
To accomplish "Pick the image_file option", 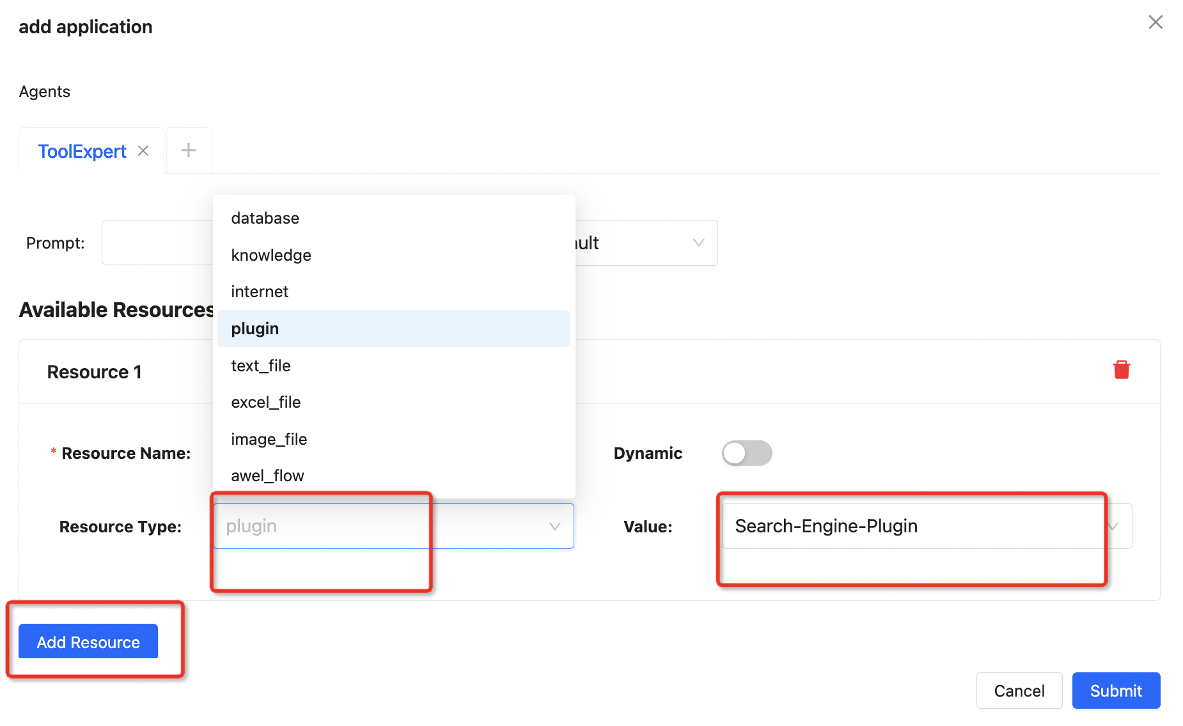I will tap(269, 439).
